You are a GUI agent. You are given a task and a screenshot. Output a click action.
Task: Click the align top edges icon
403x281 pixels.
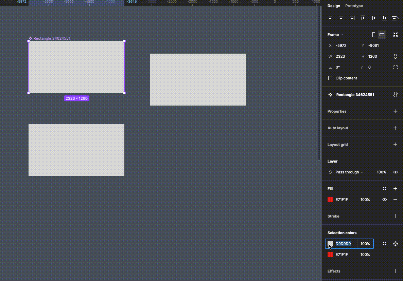point(363,18)
